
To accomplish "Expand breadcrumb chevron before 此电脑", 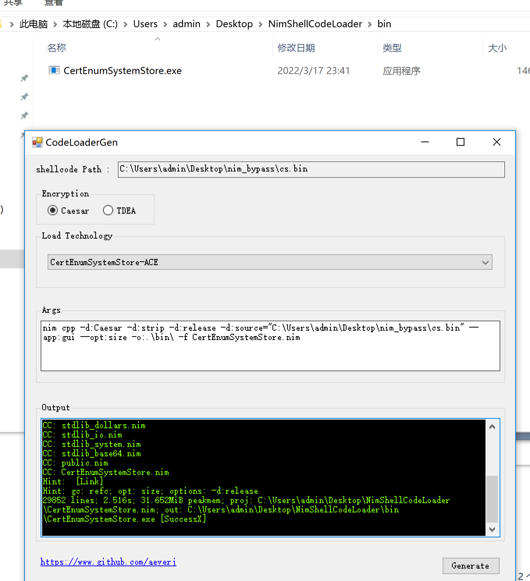I will point(12,25).
